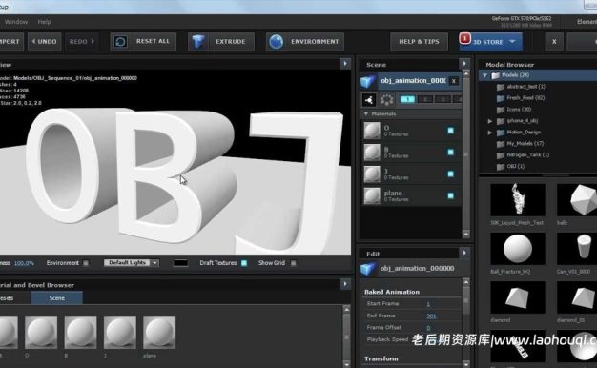Image resolution: width=597 pixels, height=368 pixels.
Task: Click the Motion_Design folder icon
Action: pyautogui.click(x=501, y=133)
